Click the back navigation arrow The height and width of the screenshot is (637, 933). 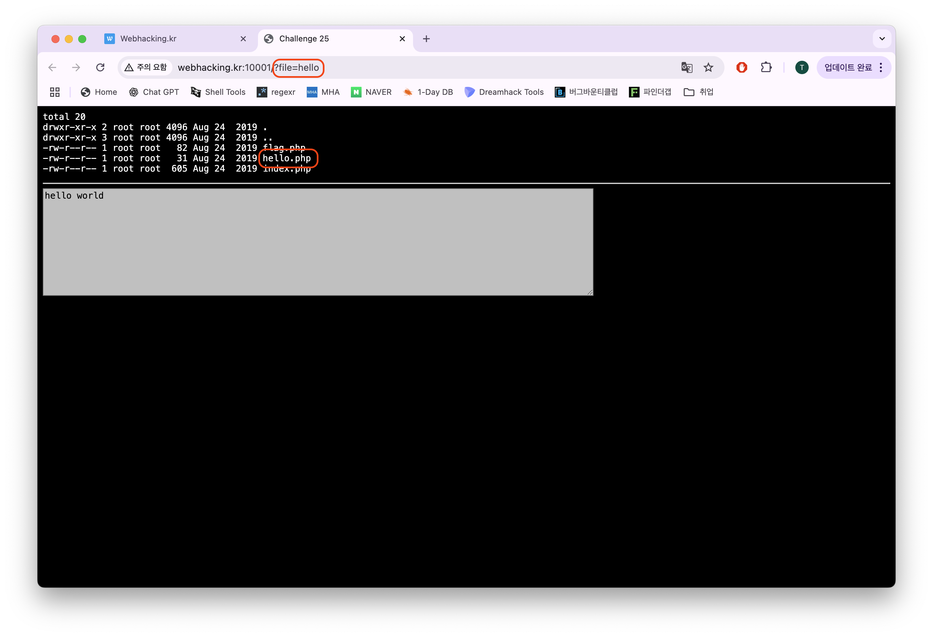[x=52, y=67]
